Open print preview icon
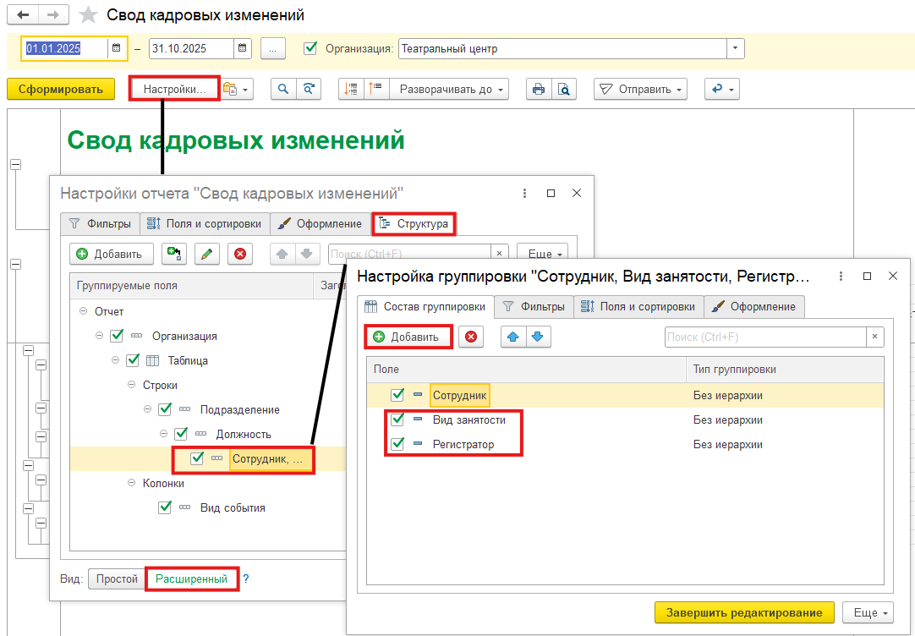The width and height of the screenshot is (915, 636). pyautogui.click(x=564, y=90)
